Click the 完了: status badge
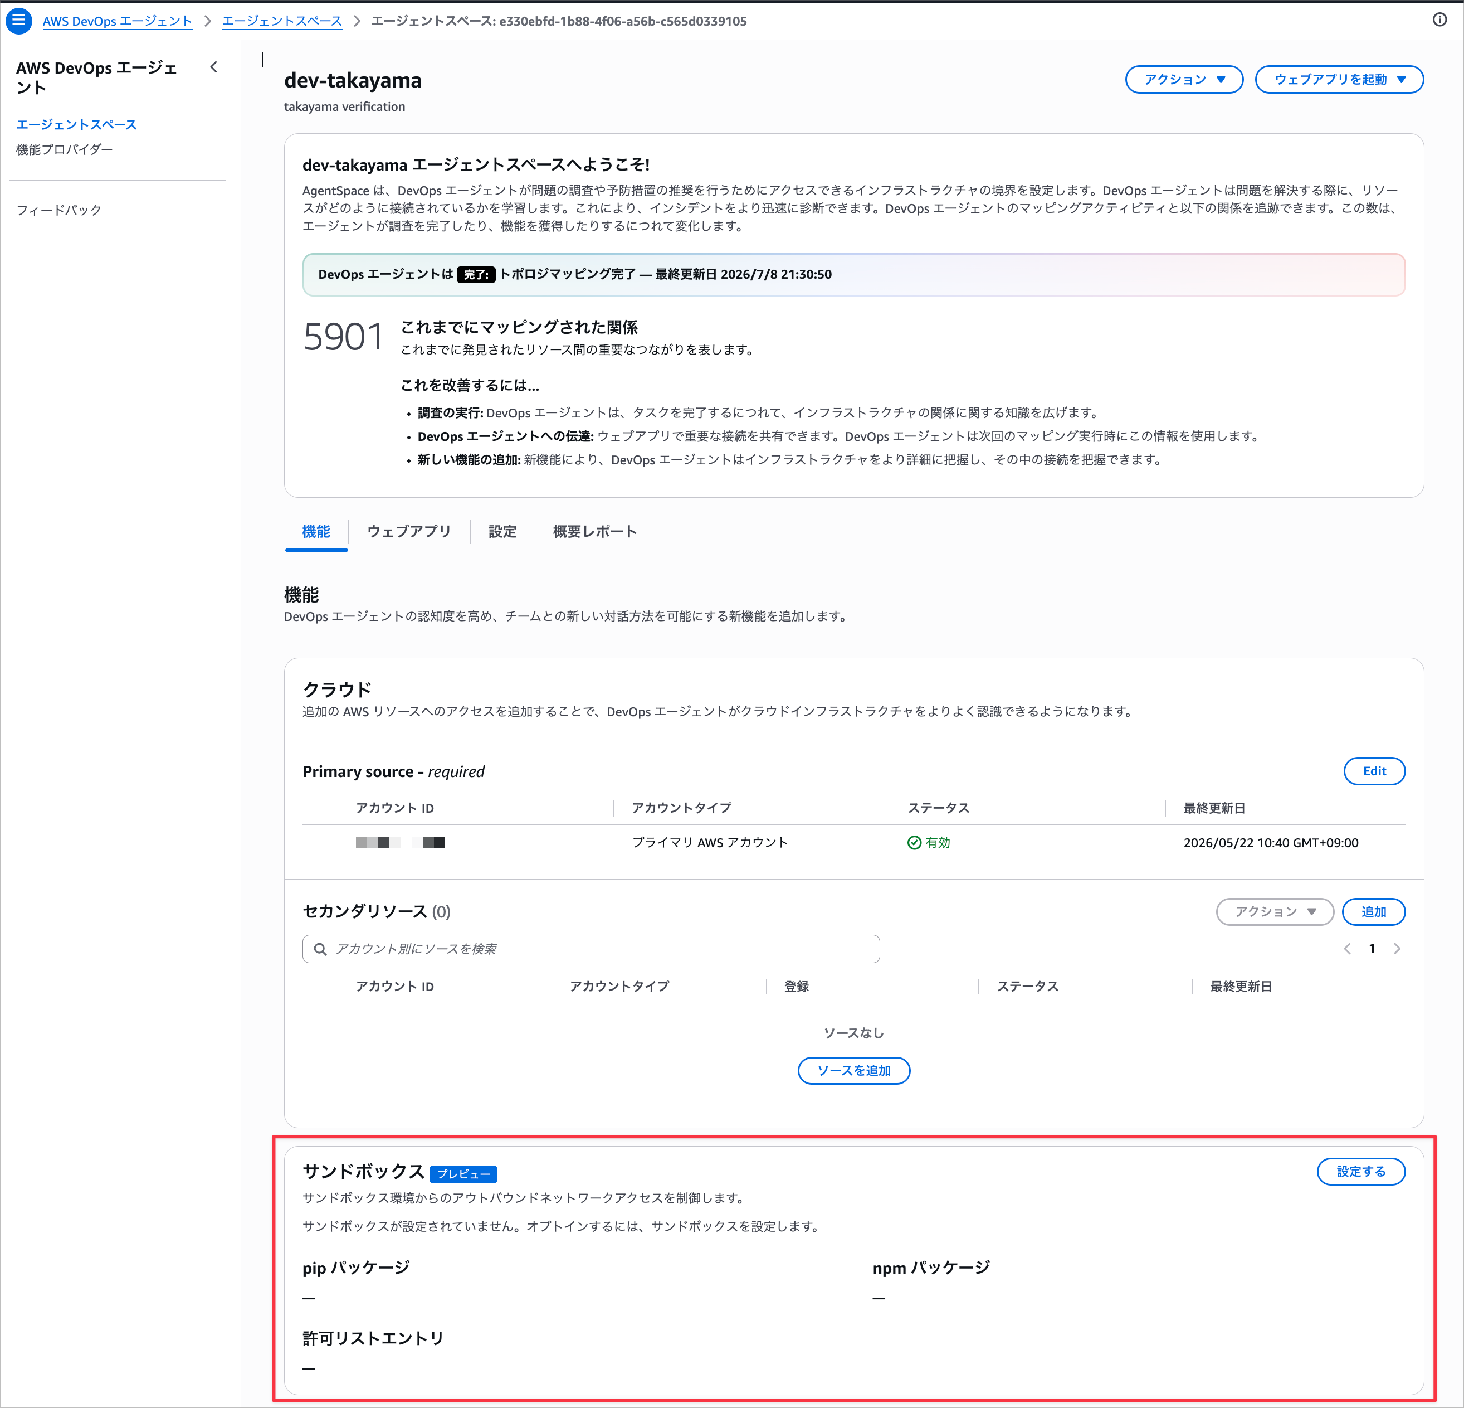This screenshot has width=1464, height=1408. (476, 275)
